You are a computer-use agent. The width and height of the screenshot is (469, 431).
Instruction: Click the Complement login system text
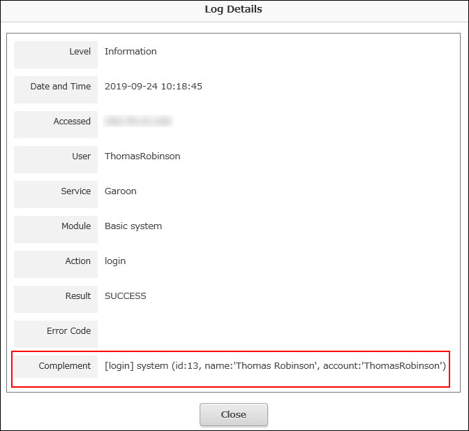pos(275,366)
